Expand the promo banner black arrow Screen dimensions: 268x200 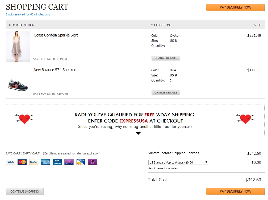tap(138, 133)
